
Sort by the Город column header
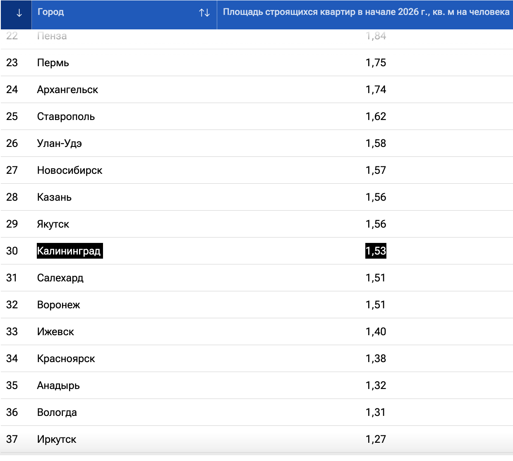(51, 12)
